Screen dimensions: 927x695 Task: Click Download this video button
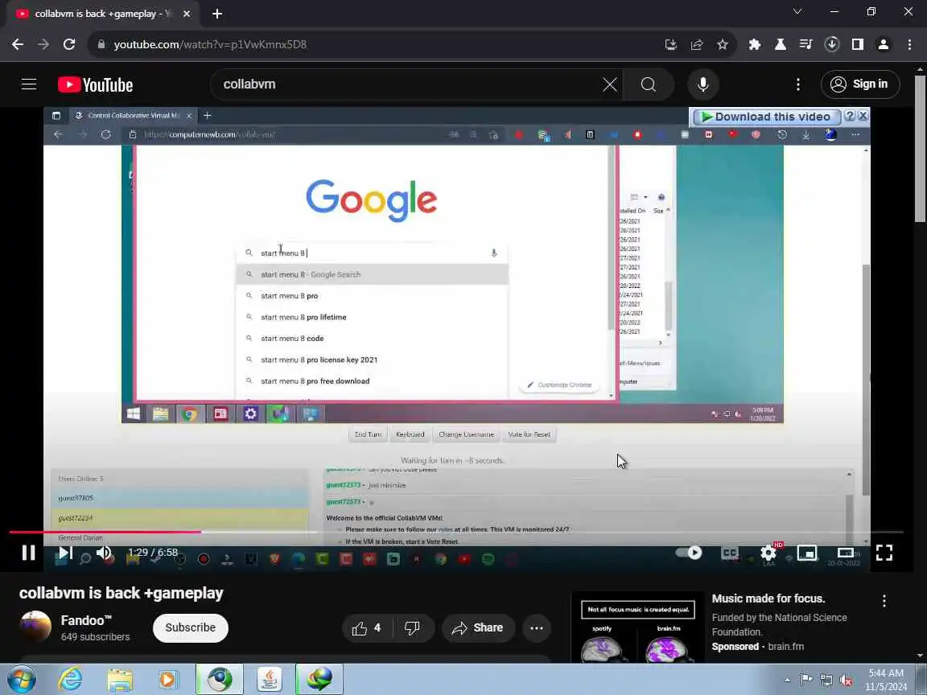coord(766,117)
